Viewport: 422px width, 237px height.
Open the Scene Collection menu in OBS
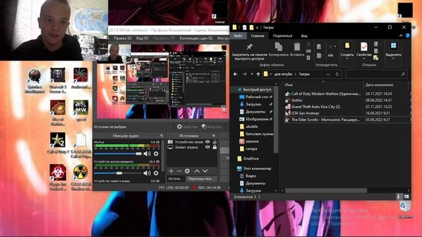click(x=196, y=38)
